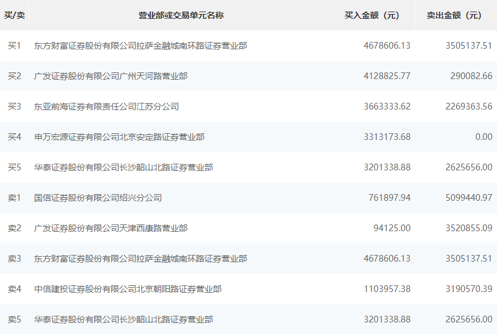
Task: Click 华泰证券 长沙韶山北路 name in 买5 row
Action: point(123,167)
